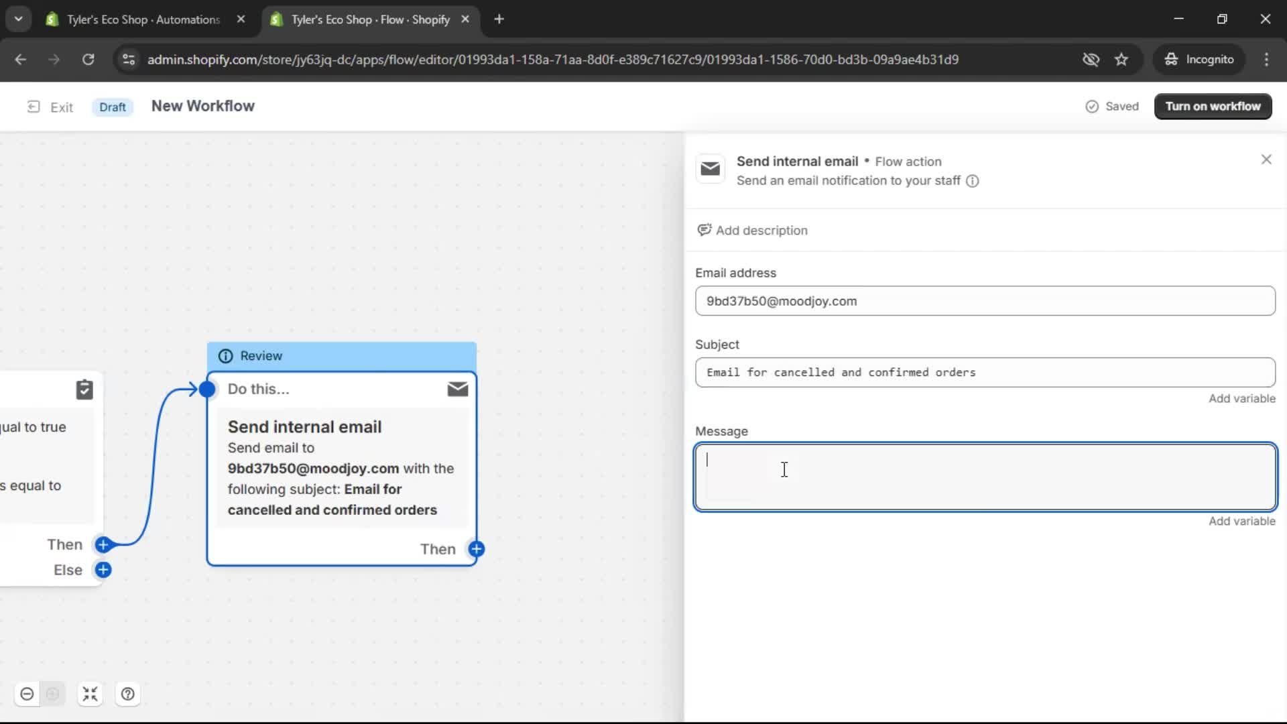The width and height of the screenshot is (1287, 724).
Task: Click the clipboard icon on the condition card
Action: click(x=84, y=389)
